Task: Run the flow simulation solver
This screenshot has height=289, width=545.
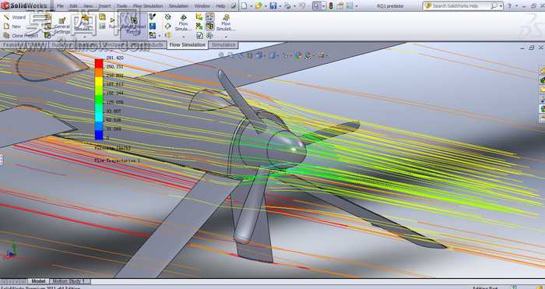Action: (x=113, y=23)
